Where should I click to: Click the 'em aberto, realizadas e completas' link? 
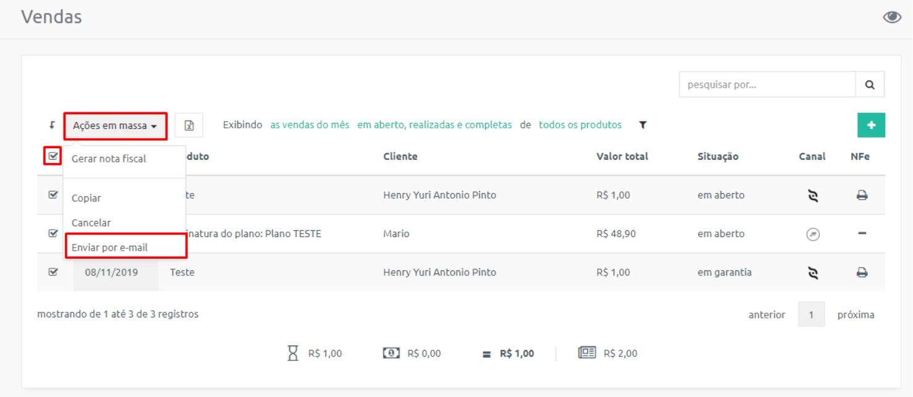click(x=435, y=125)
